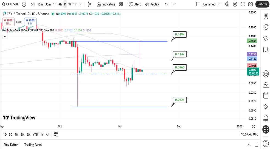Start Bar Replay mode
270x149 pixels.
coord(152,4)
